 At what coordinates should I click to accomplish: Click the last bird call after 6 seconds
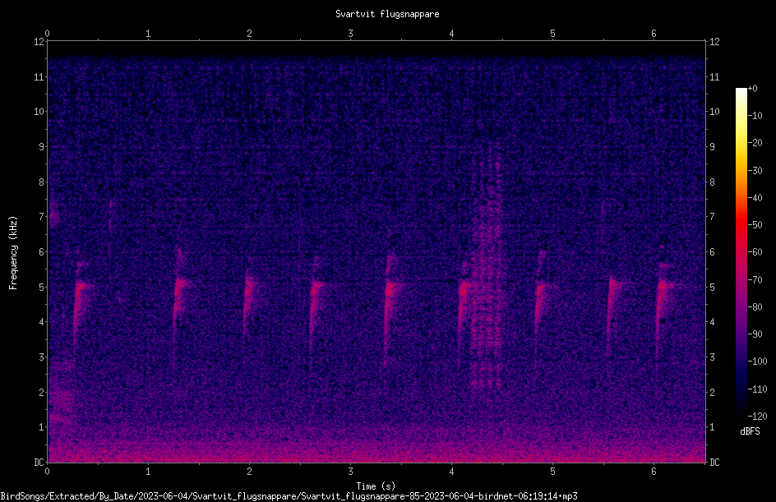(x=663, y=302)
